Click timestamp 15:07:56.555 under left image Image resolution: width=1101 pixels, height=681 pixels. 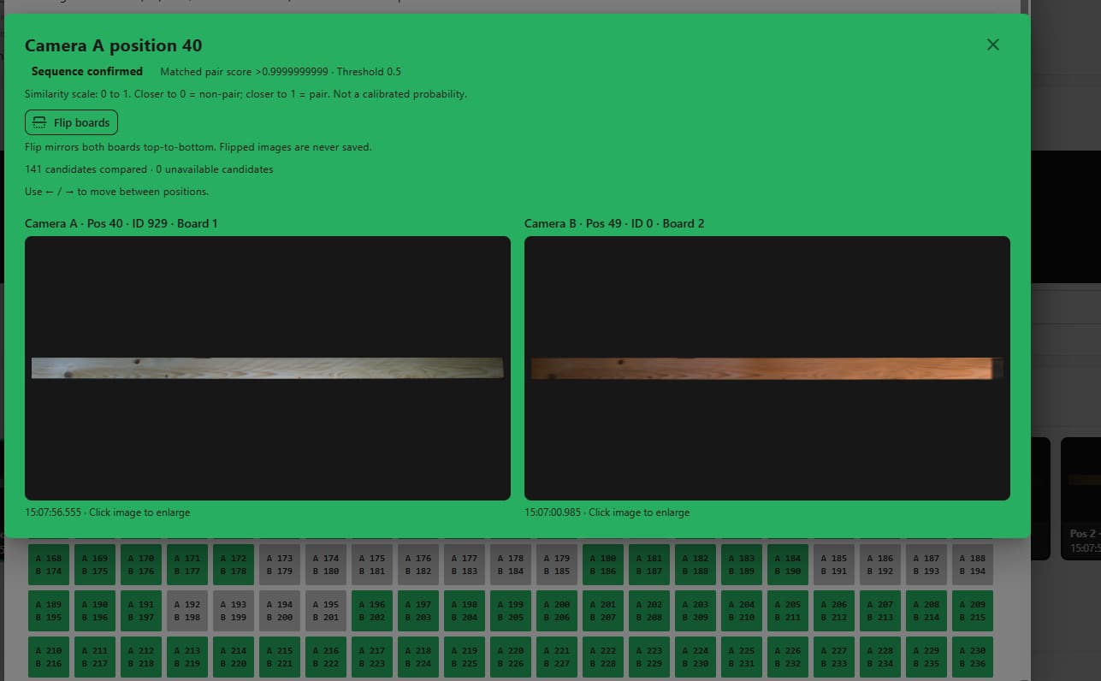pyautogui.click(x=53, y=512)
